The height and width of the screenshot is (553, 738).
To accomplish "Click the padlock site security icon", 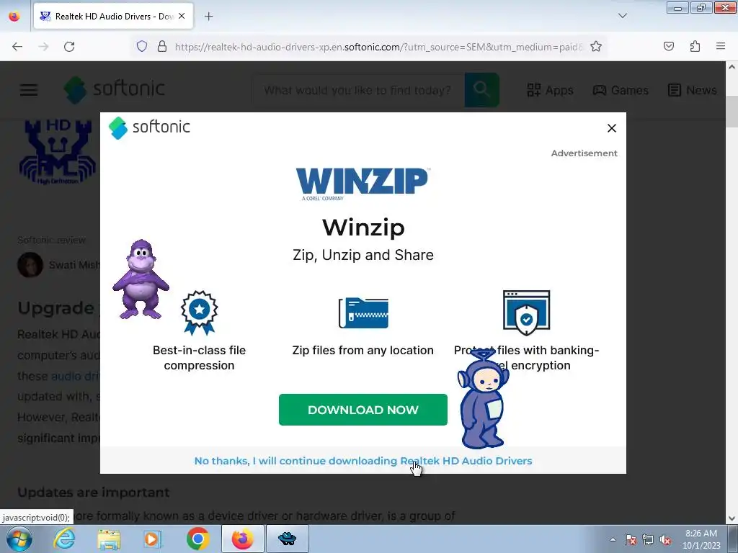I will point(162,46).
